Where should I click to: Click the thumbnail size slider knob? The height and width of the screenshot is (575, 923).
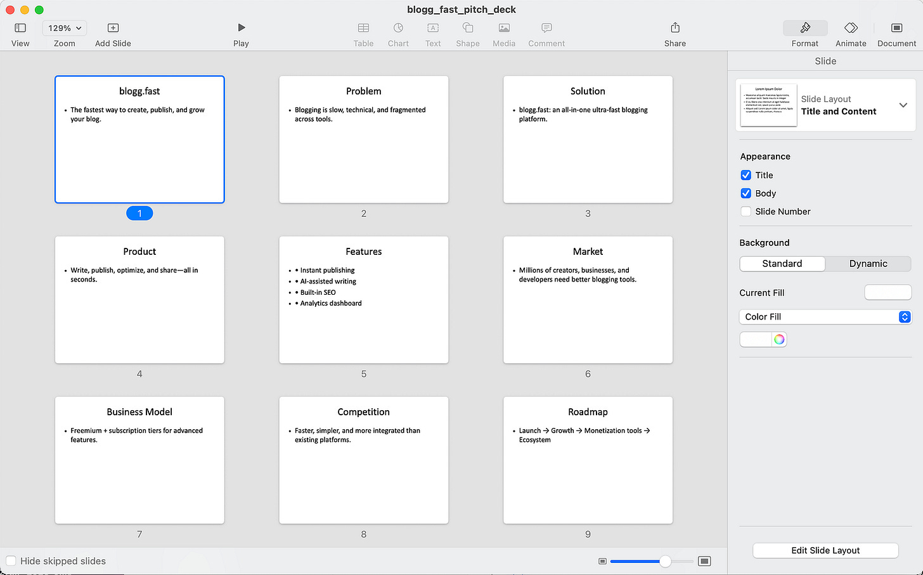(x=665, y=561)
